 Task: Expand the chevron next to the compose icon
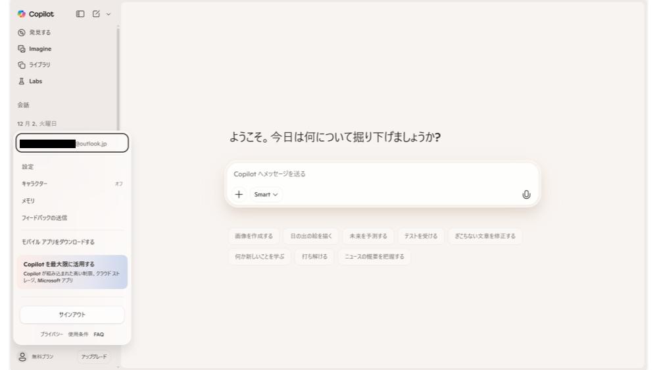(109, 14)
